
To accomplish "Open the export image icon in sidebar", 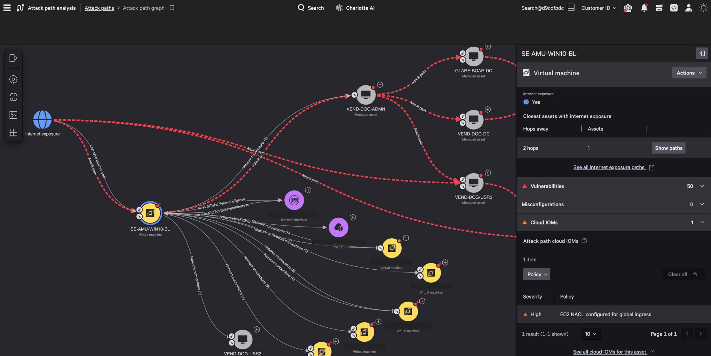I will tap(13, 115).
